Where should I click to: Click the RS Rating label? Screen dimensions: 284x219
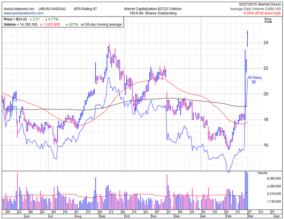[255, 78]
